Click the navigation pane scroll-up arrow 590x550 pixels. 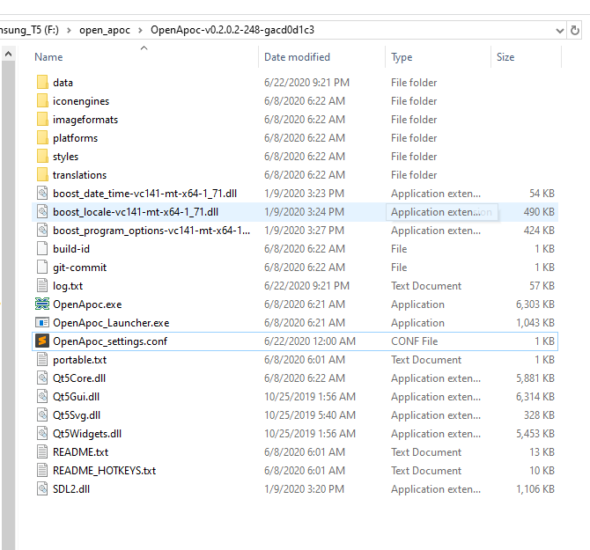point(8,54)
